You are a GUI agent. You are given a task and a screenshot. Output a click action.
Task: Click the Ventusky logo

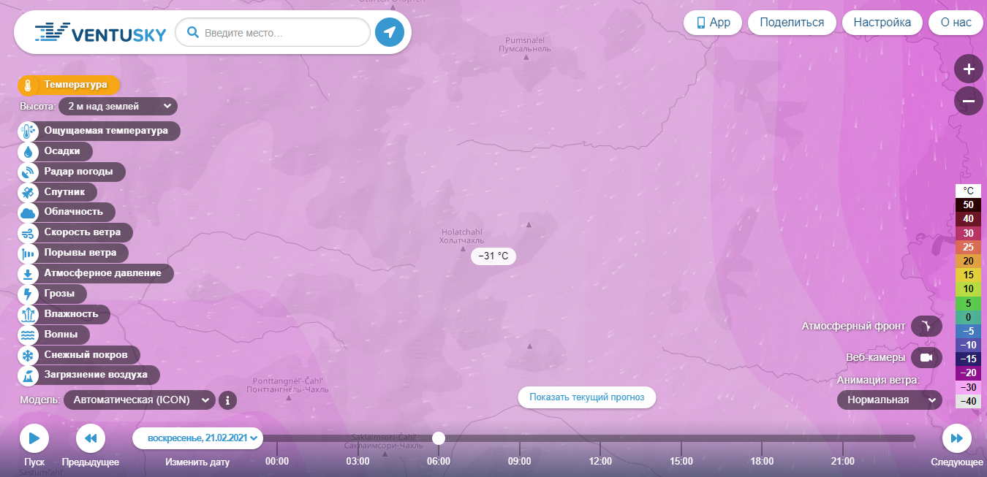click(101, 33)
